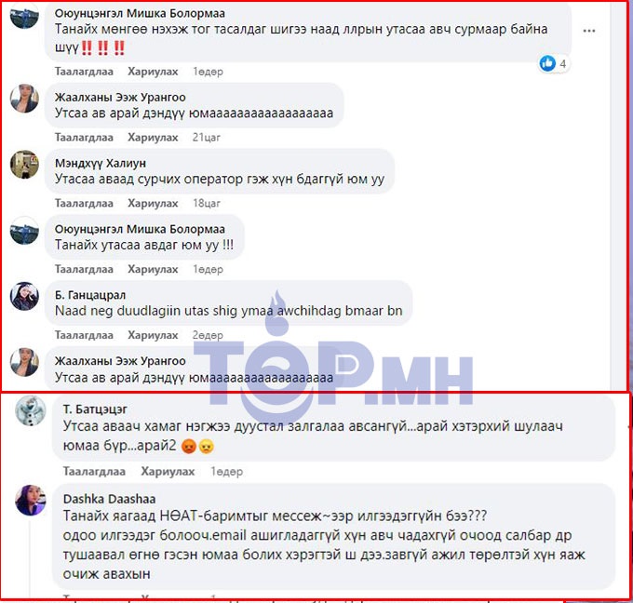Open the first Оюунцэнгэл Мишка Болормаа avatar
This screenshot has width=633, height=603.
(24, 16)
